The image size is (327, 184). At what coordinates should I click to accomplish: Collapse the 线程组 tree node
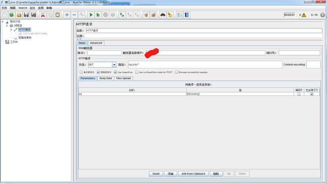point(7,25)
